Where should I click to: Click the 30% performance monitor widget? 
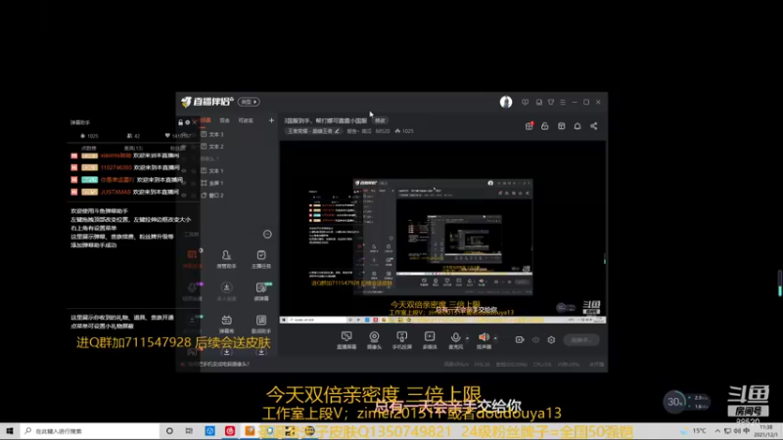point(687,402)
